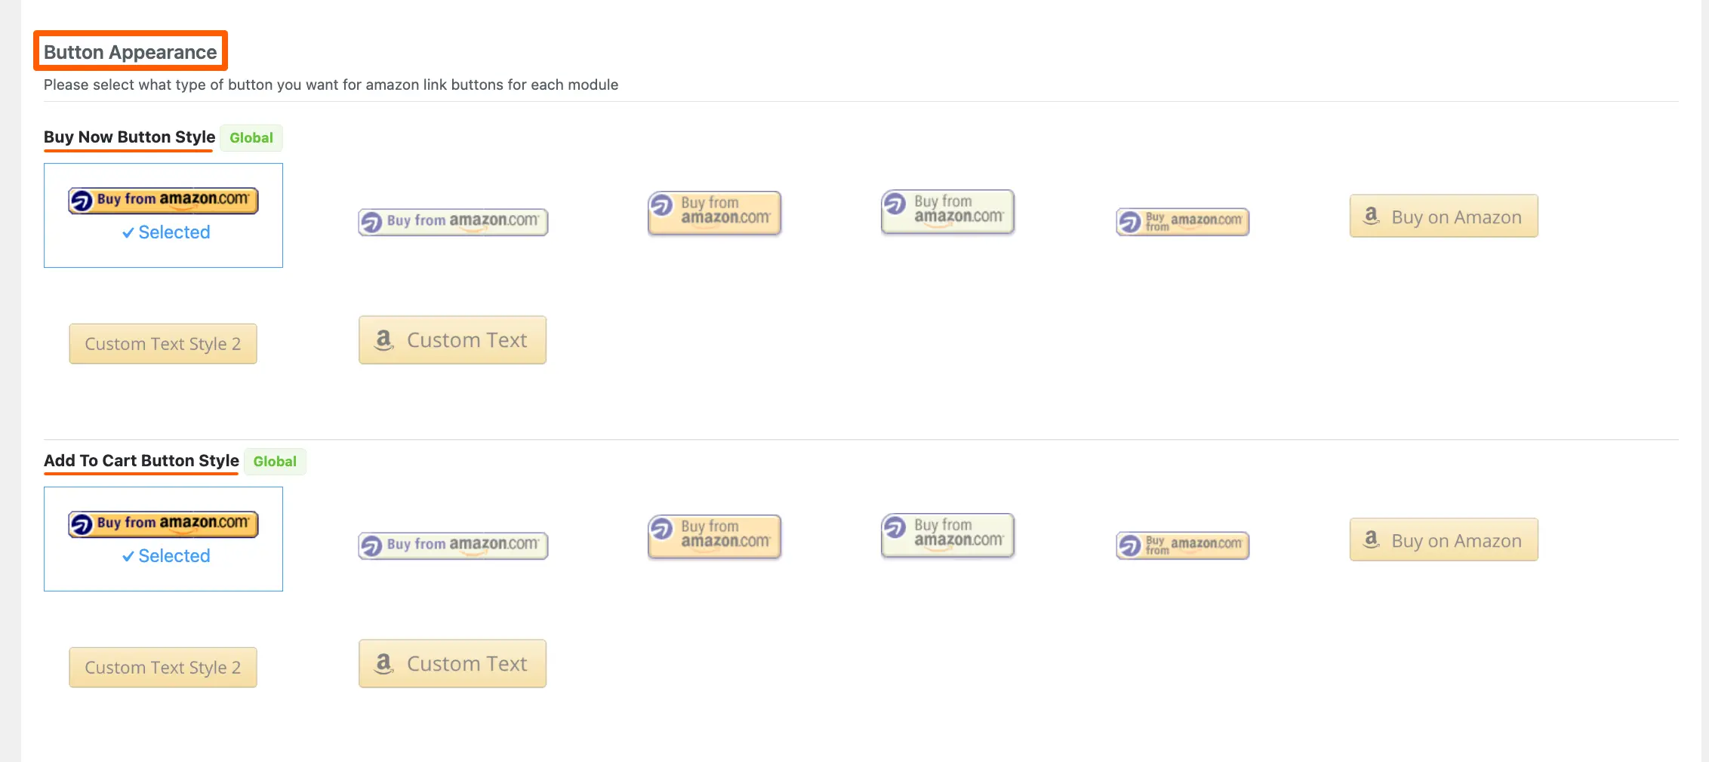Select 'Custom Text Style 2' under Buy Now
Viewport: 1709px width, 762px height.
click(x=163, y=344)
